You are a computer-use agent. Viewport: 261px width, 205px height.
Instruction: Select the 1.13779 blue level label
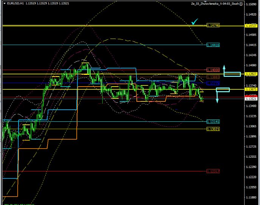(213, 83)
